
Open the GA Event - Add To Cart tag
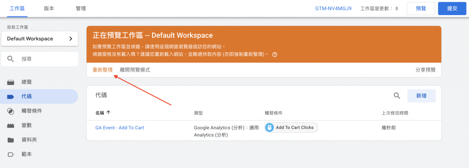[x=120, y=127]
